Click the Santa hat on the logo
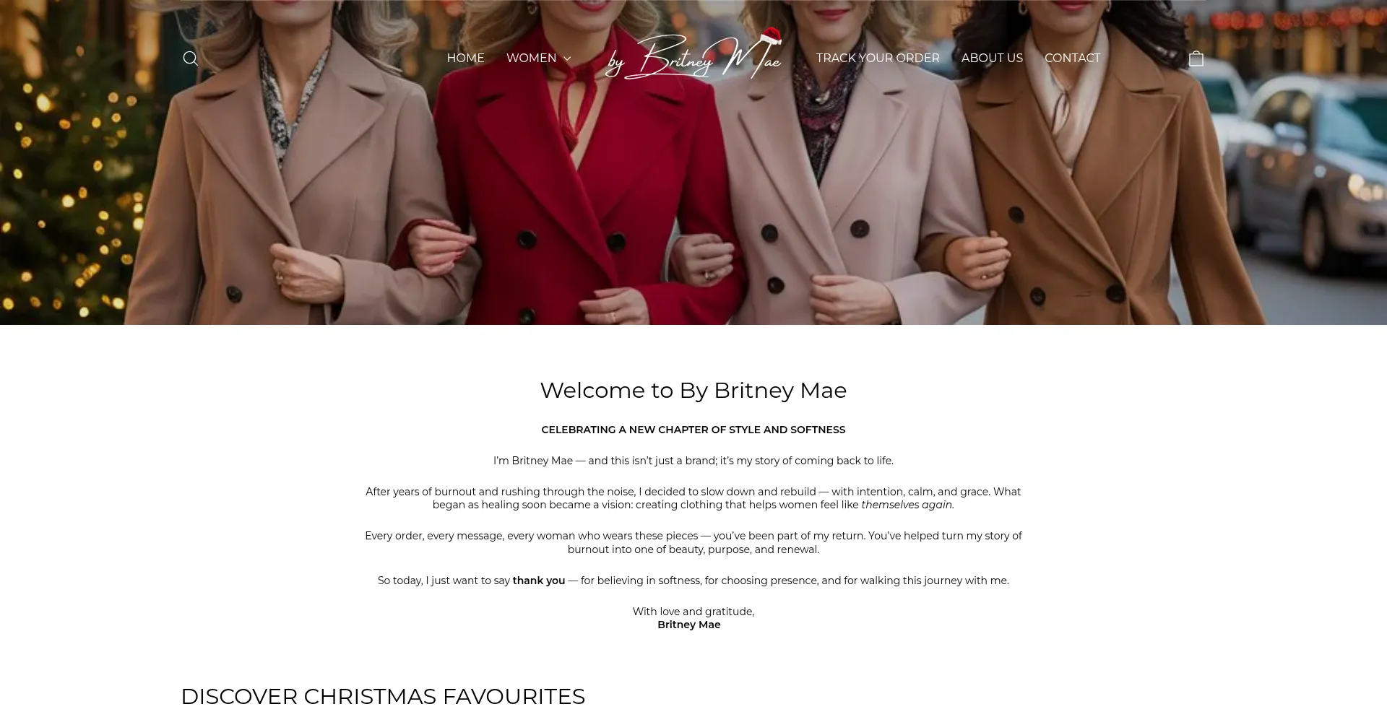The image size is (1387, 717). coord(771,35)
